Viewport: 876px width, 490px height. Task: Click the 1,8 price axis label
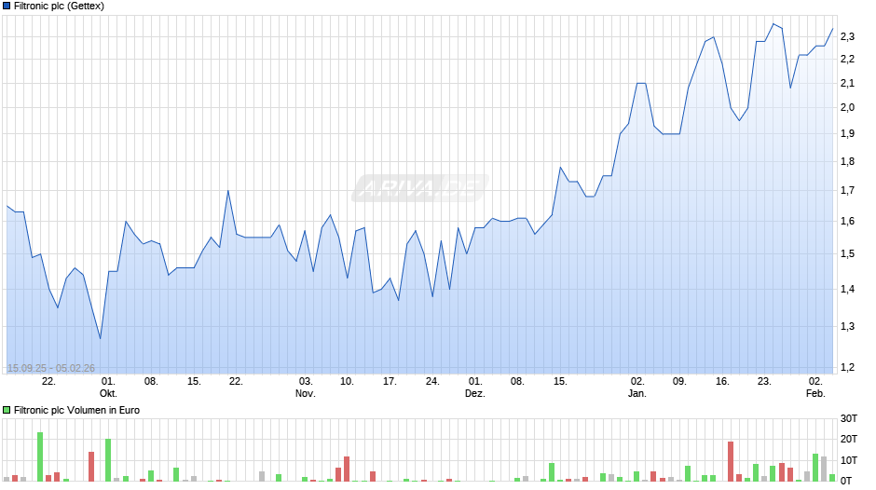847,162
